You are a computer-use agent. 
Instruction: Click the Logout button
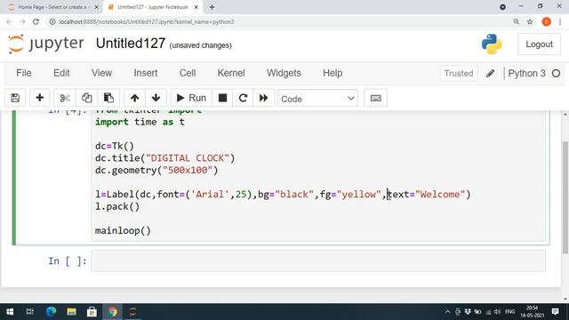(x=540, y=44)
